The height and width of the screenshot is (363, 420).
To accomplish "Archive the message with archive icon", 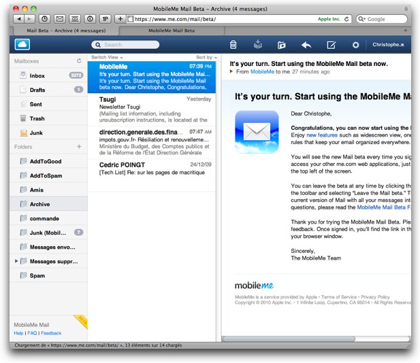I will 258,45.
